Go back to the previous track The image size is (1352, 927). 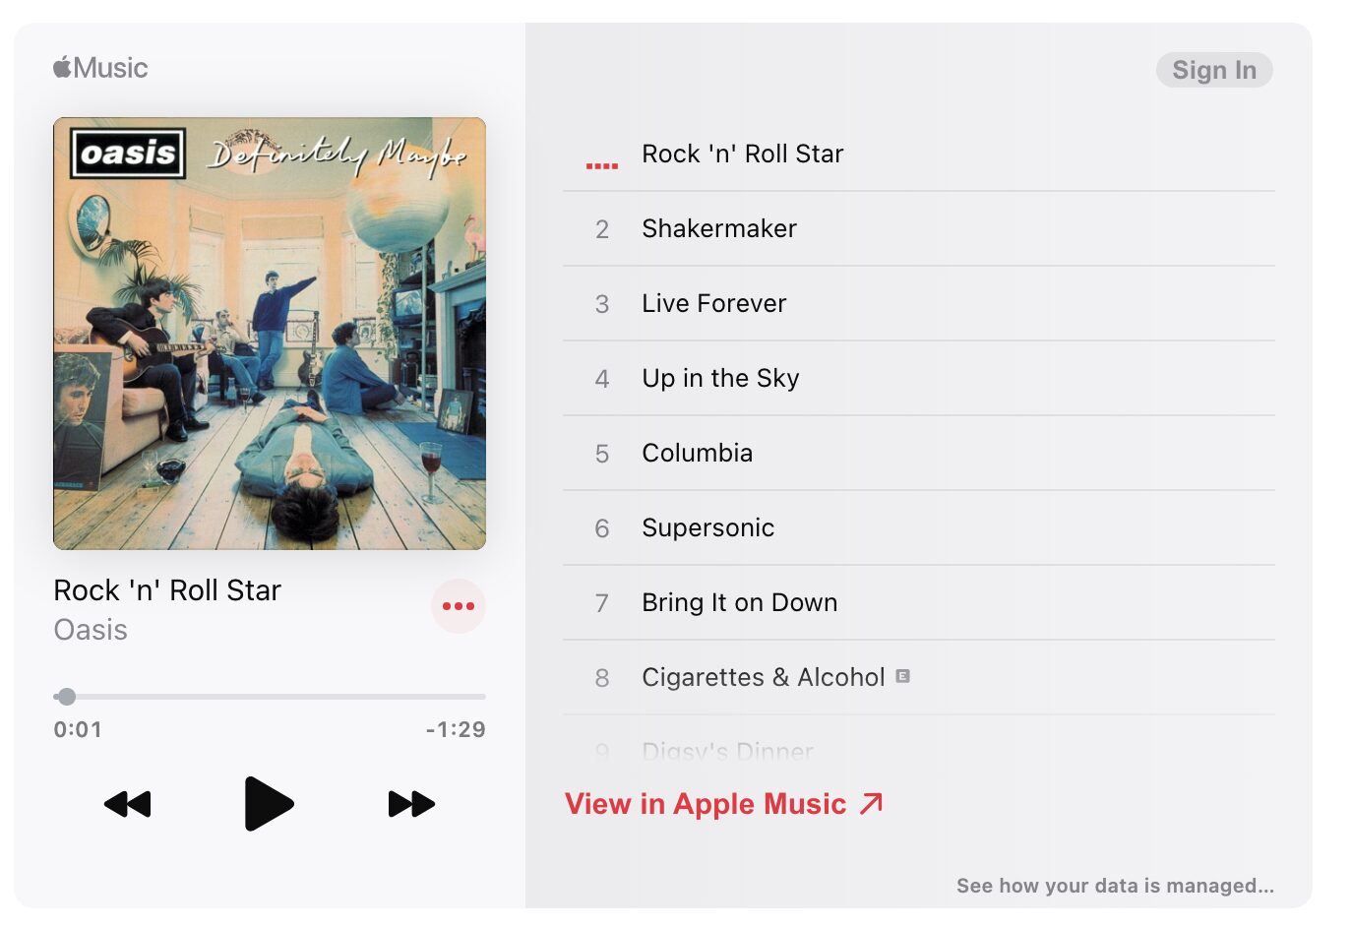[x=128, y=804]
